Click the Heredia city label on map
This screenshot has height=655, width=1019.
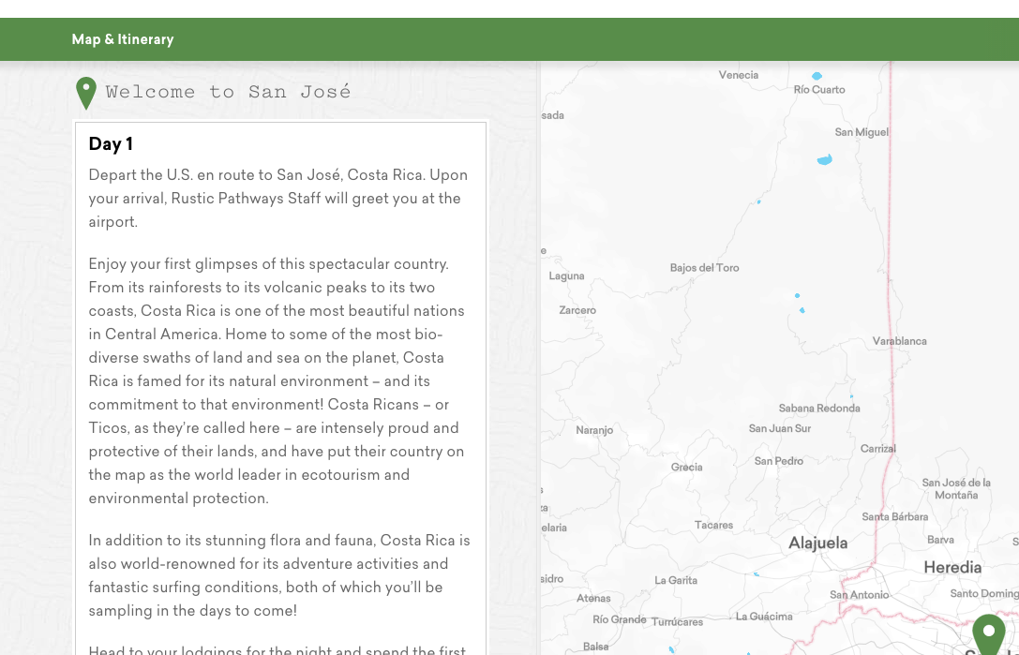[952, 567]
